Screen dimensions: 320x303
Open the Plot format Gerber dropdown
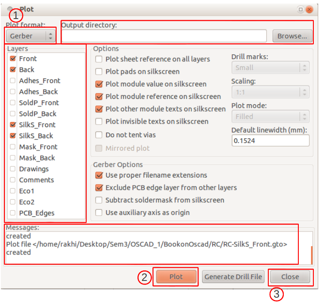30,36
